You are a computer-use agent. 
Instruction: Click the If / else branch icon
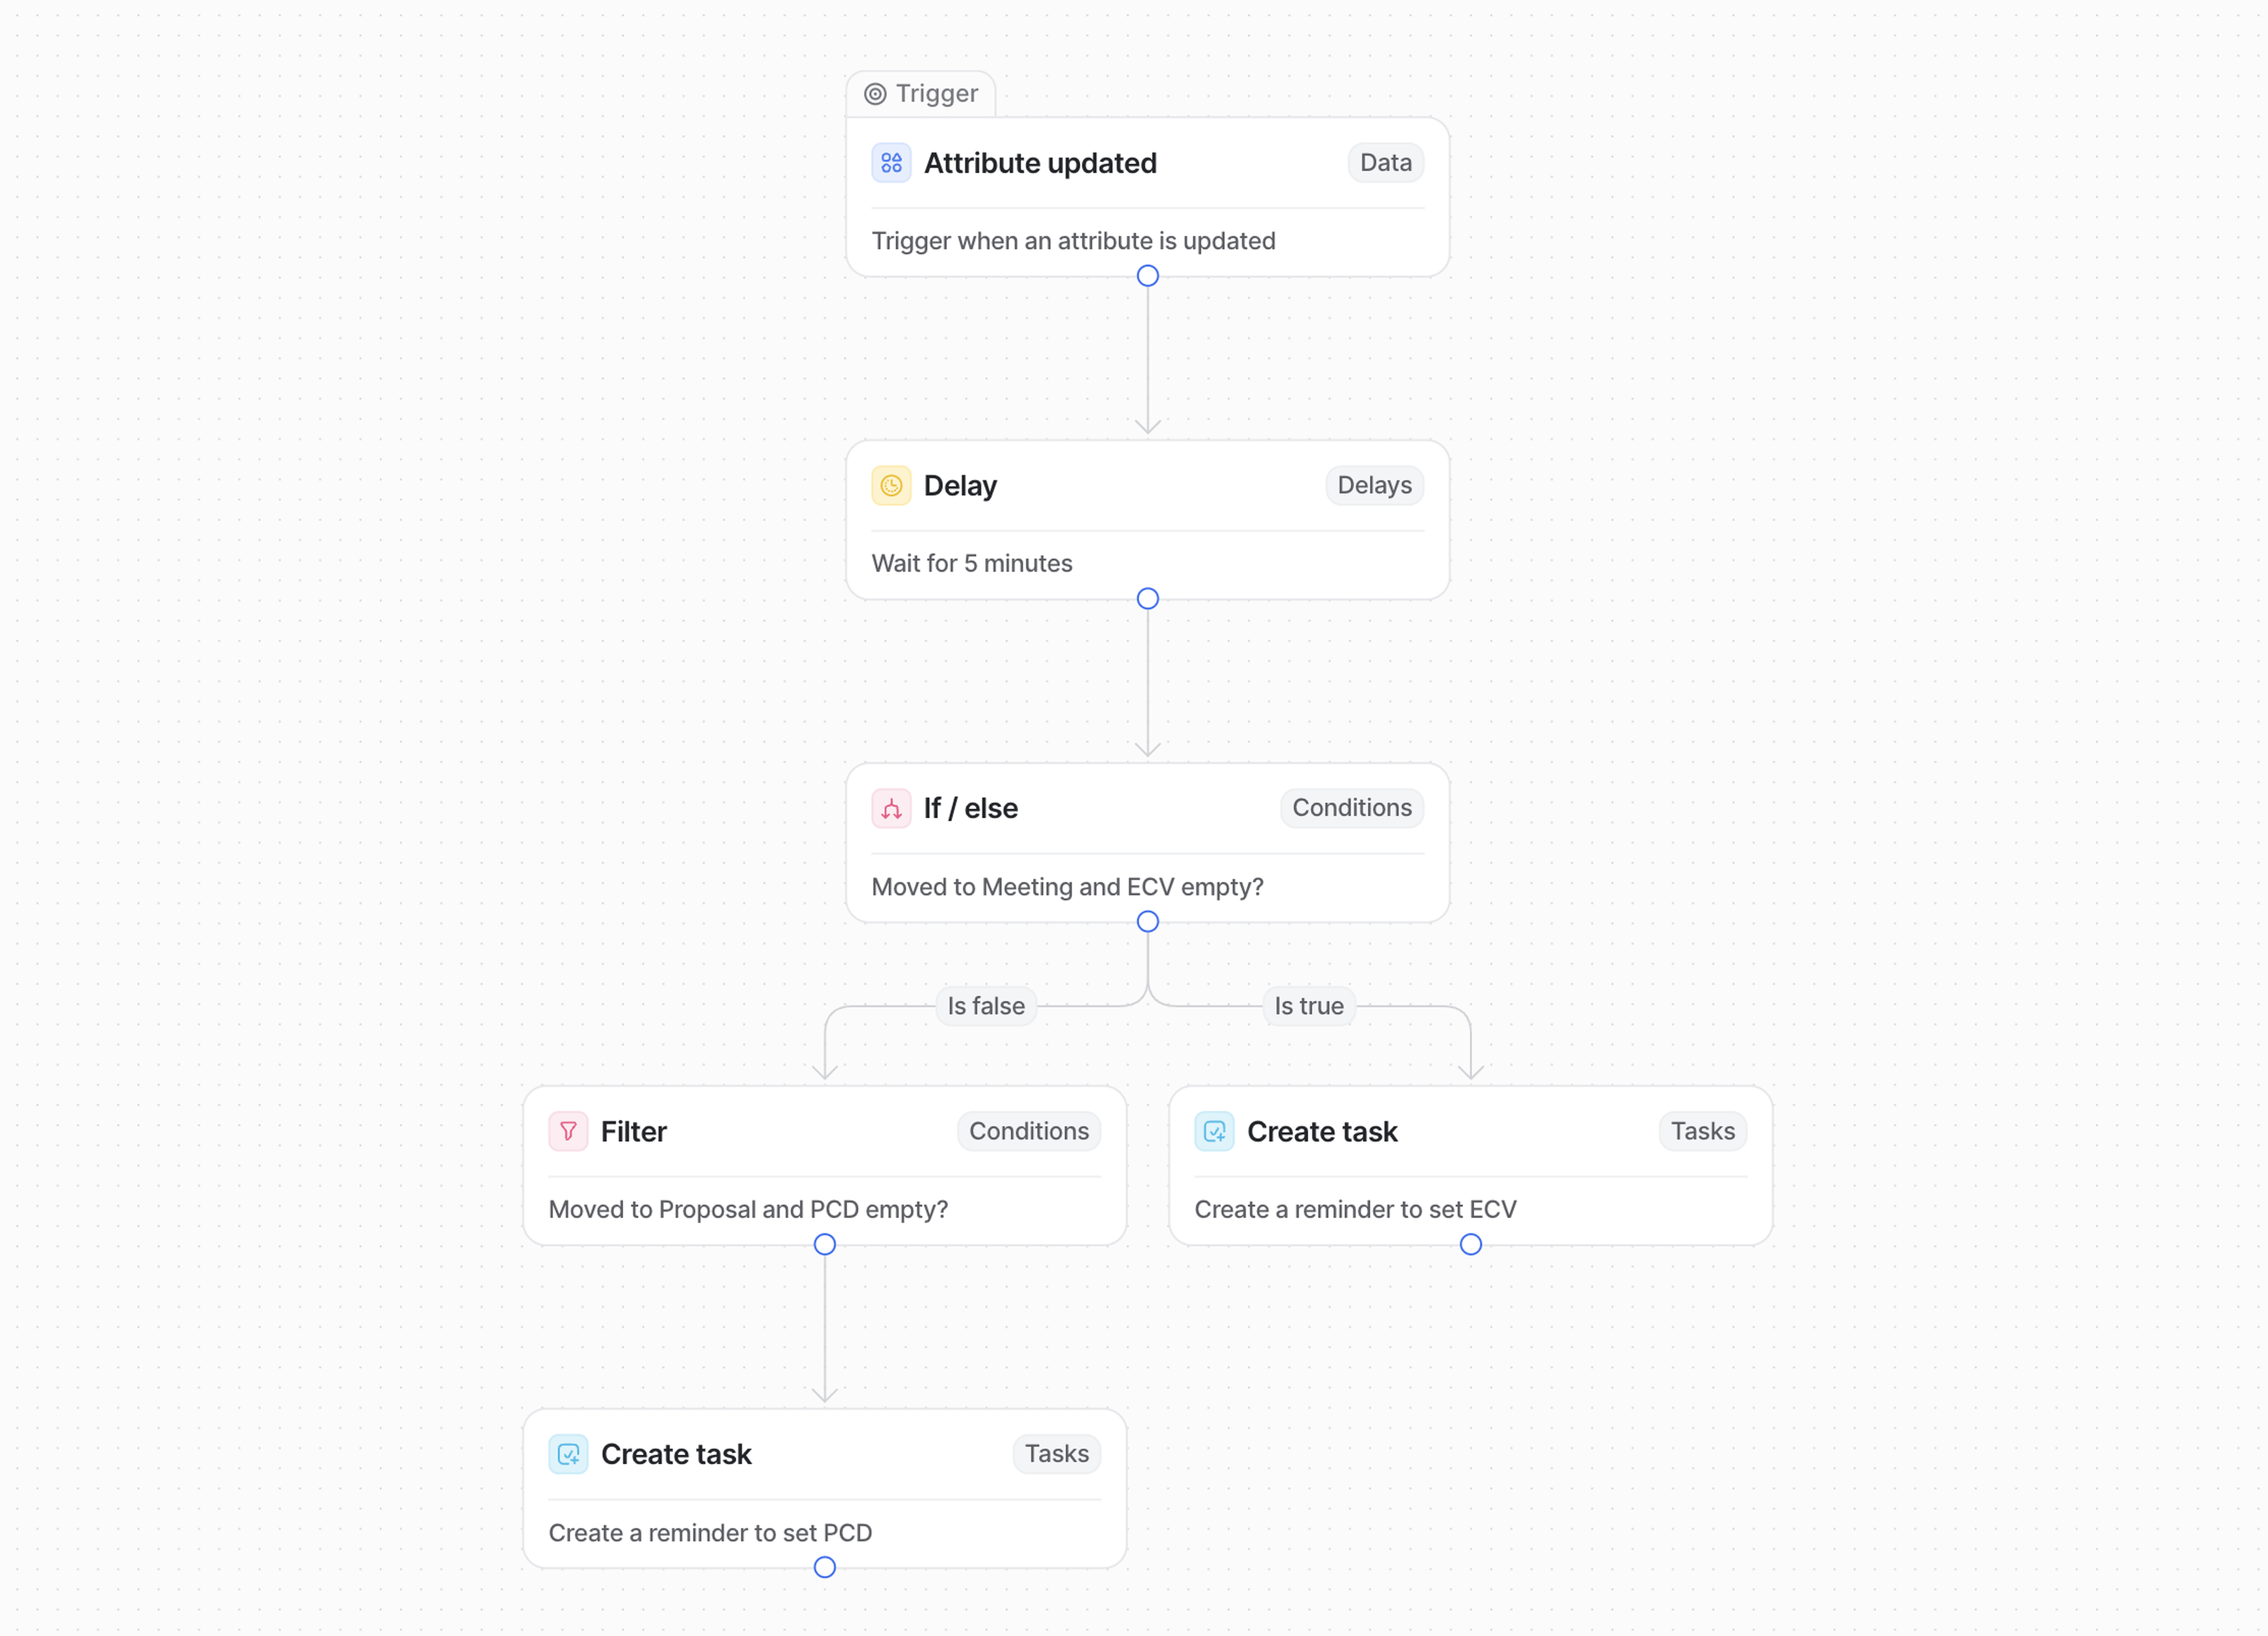click(891, 808)
